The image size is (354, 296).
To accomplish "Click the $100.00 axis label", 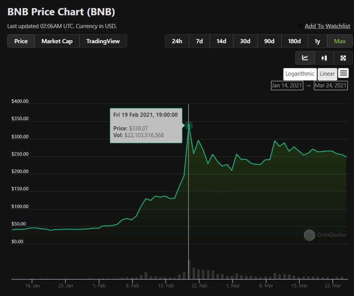I will coord(20,207).
